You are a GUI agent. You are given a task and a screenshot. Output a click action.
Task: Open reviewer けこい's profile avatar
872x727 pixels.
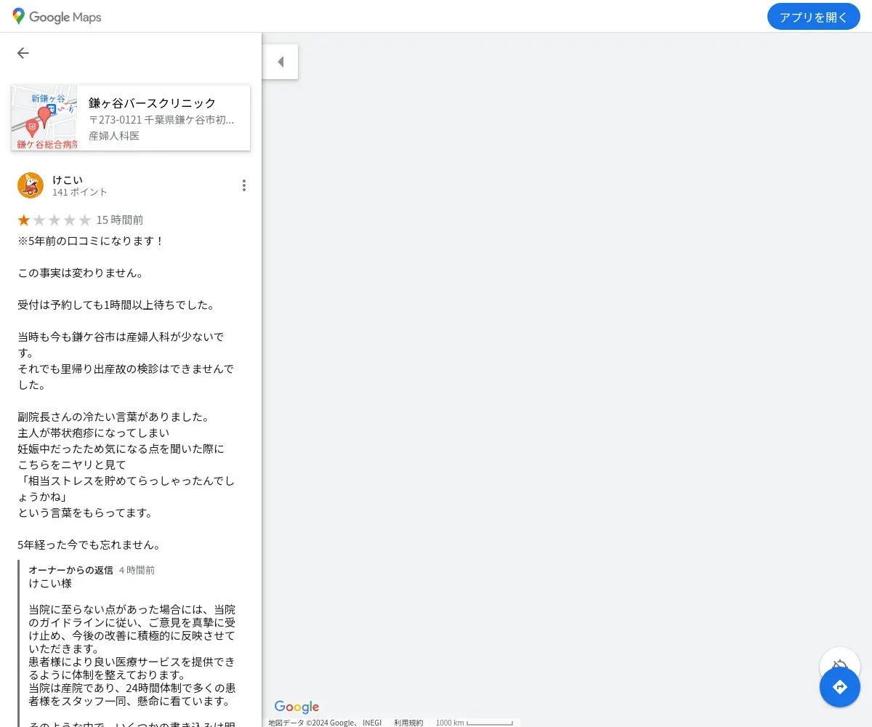(31, 185)
